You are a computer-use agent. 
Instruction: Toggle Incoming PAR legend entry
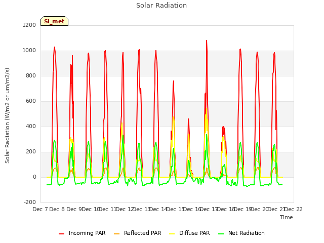coord(82,233)
